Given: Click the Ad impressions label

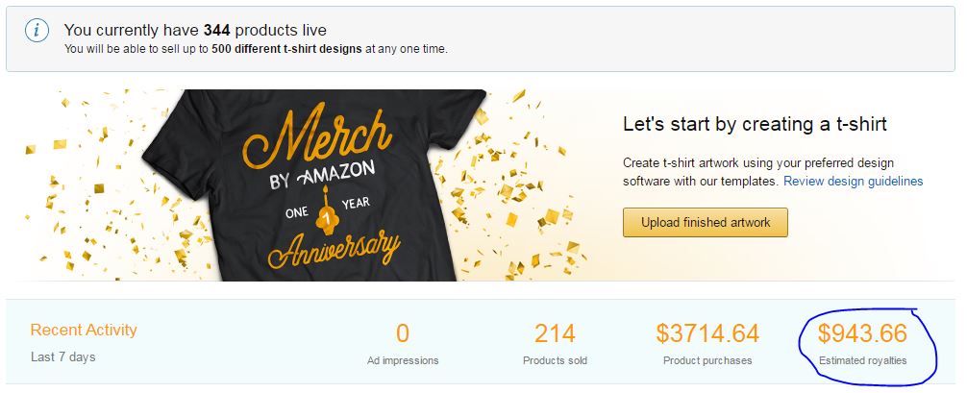Looking at the screenshot, I should pyautogui.click(x=403, y=360).
